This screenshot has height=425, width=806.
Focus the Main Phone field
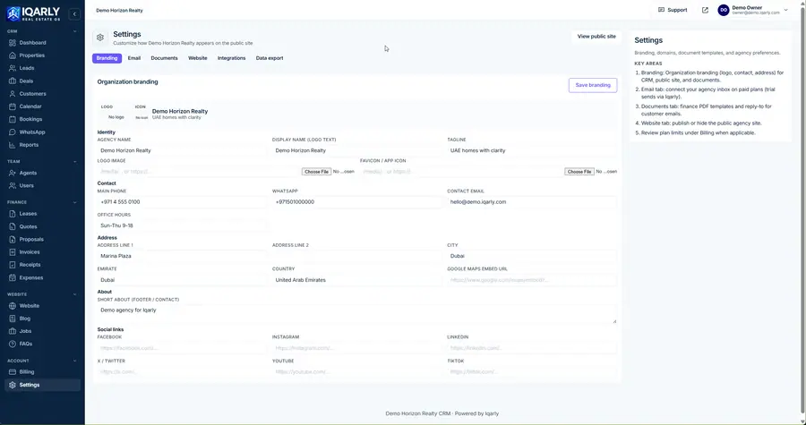pos(182,201)
